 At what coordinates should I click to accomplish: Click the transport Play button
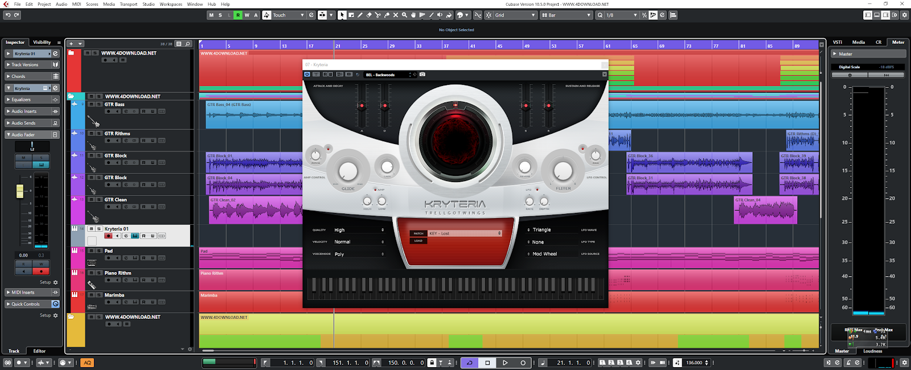coord(505,363)
